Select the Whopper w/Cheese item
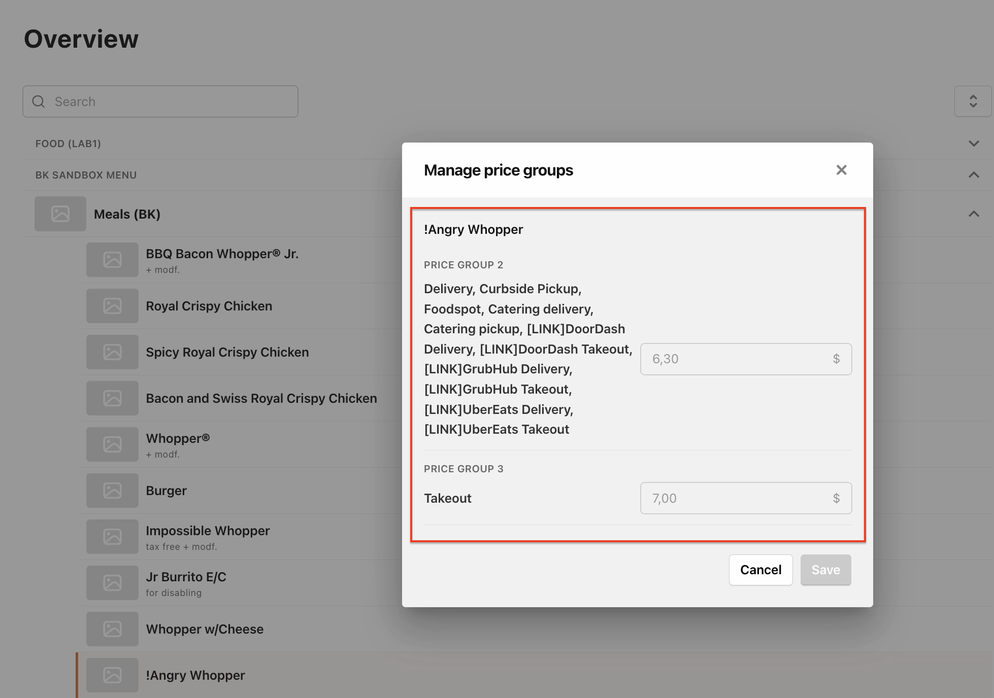Viewport: 994px width, 698px height. 205,629
